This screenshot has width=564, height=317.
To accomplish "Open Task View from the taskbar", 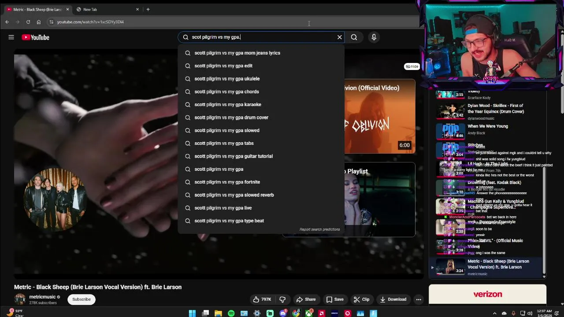I will click(x=205, y=313).
